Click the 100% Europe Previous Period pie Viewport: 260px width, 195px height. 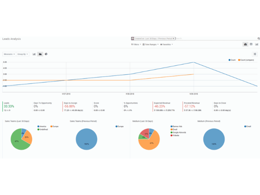pos(86,139)
